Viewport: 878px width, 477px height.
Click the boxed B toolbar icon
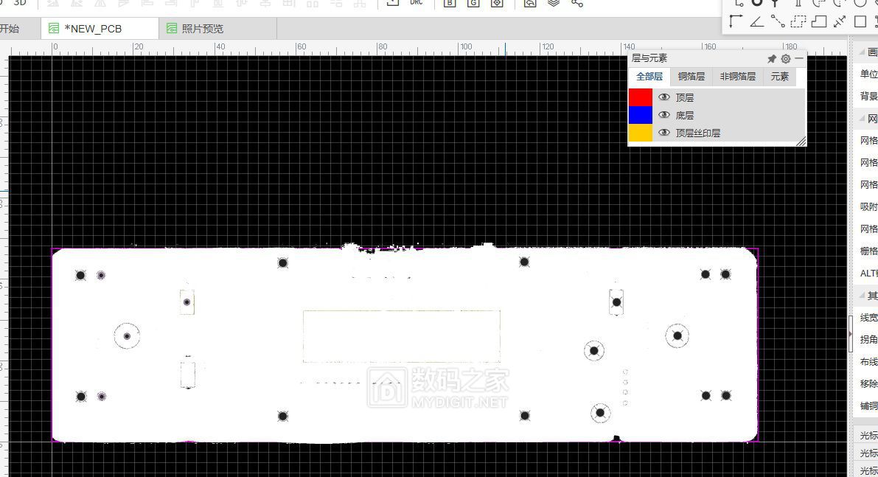click(449, 4)
